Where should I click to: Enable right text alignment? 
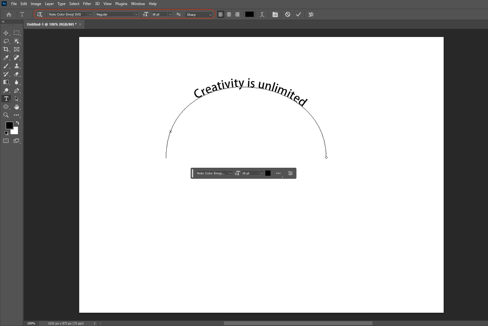237,14
